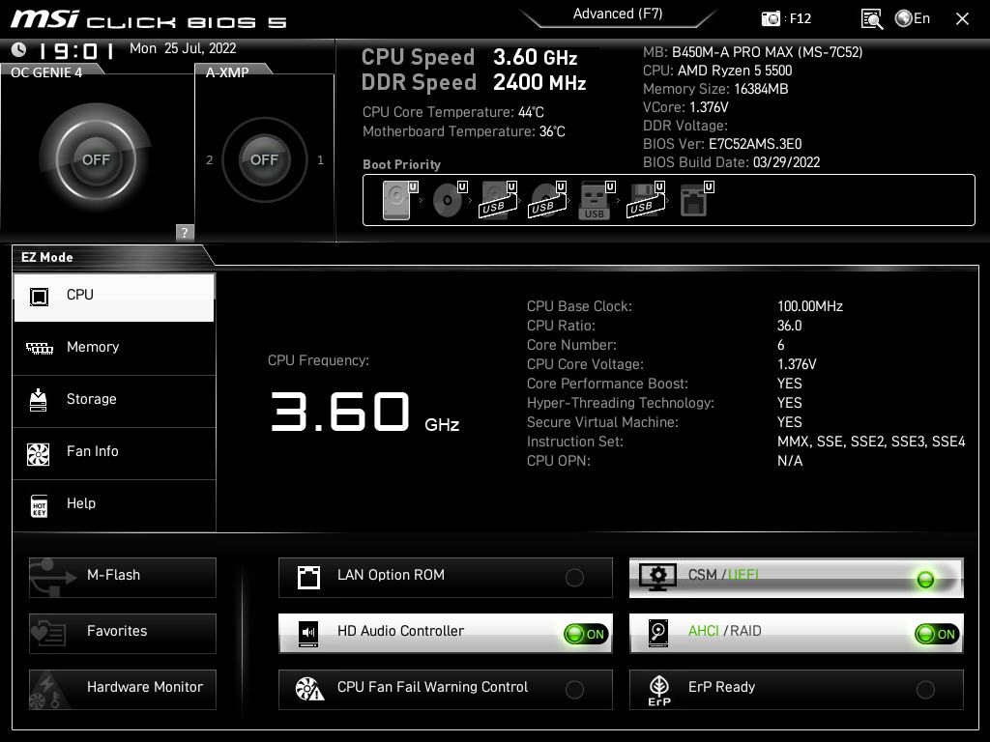Select the USB CD/DVD boot device icon
Viewport: 990px width, 742px height.
click(x=547, y=201)
